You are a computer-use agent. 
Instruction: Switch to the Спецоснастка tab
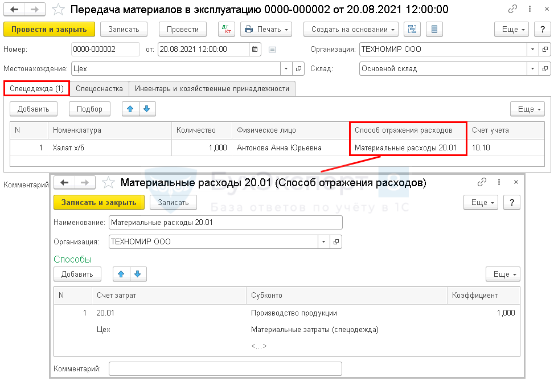click(x=99, y=89)
